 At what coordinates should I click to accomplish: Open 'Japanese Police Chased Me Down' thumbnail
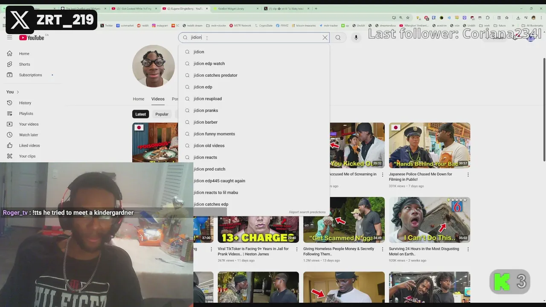tap(430, 145)
